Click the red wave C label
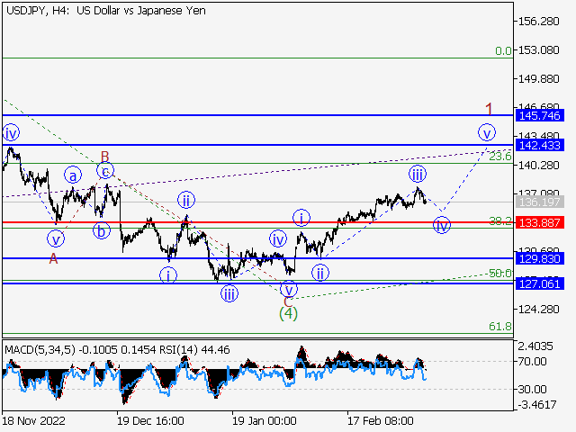This screenshot has height=432, width=576. (x=288, y=302)
